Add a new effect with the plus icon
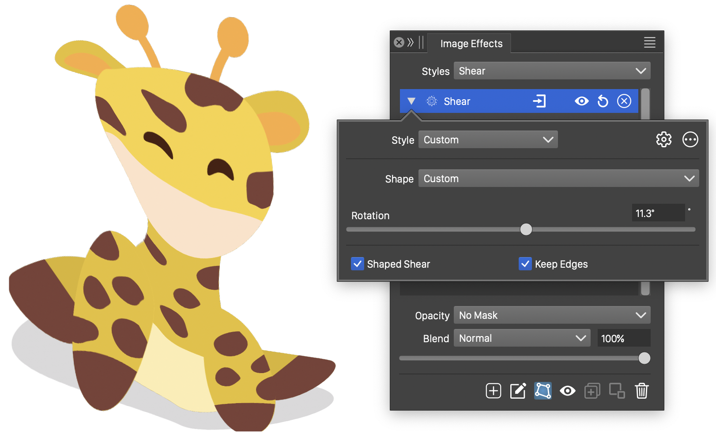 (x=493, y=391)
